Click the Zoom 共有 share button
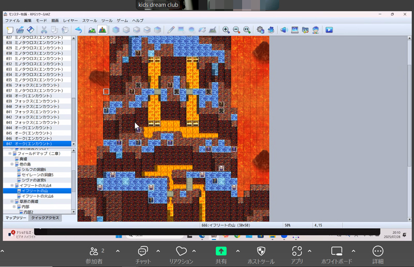Screen dimensions: 414x267 pyautogui.click(x=221, y=255)
